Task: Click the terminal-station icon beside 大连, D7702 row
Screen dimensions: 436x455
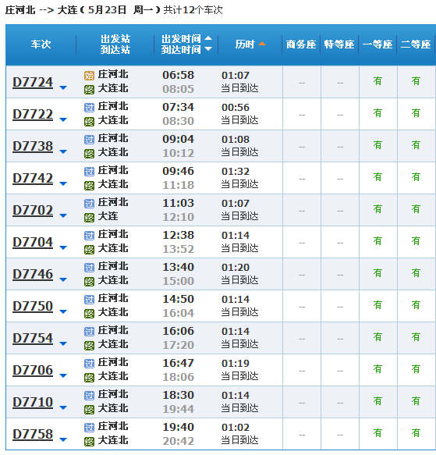Action: (89, 217)
